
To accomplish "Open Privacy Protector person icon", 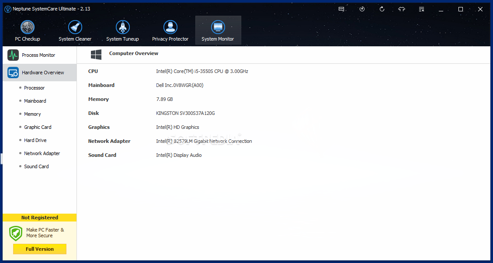I will (170, 28).
